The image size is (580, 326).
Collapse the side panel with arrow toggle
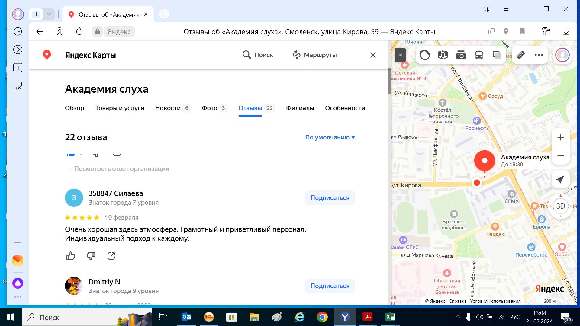click(x=400, y=55)
